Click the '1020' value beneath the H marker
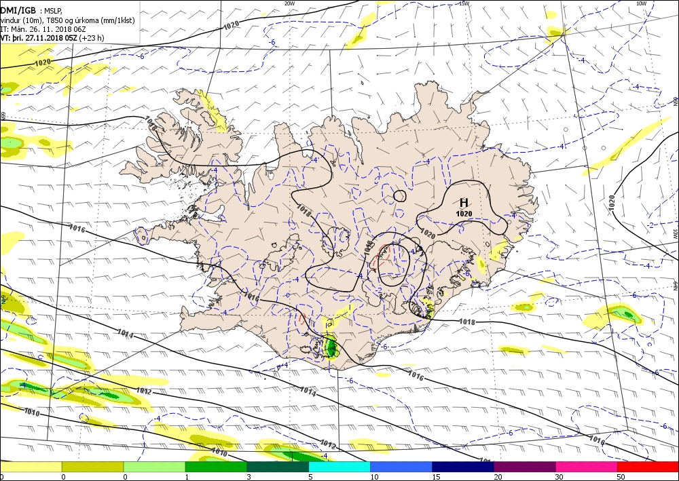Image resolution: width=679 pixels, height=481 pixels. tap(464, 214)
